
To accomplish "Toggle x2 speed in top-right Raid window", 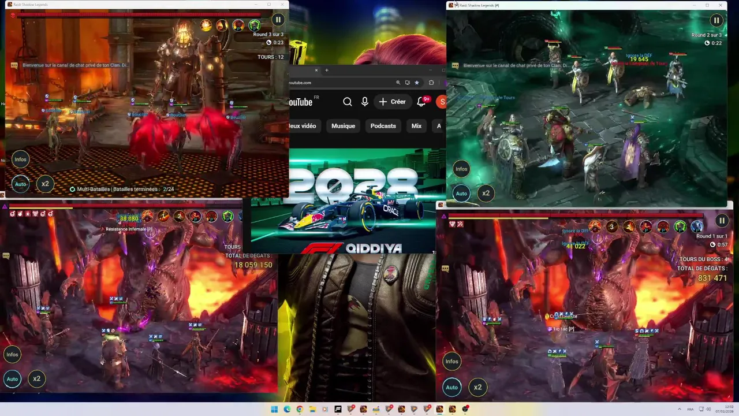I will (x=486, y=194).
